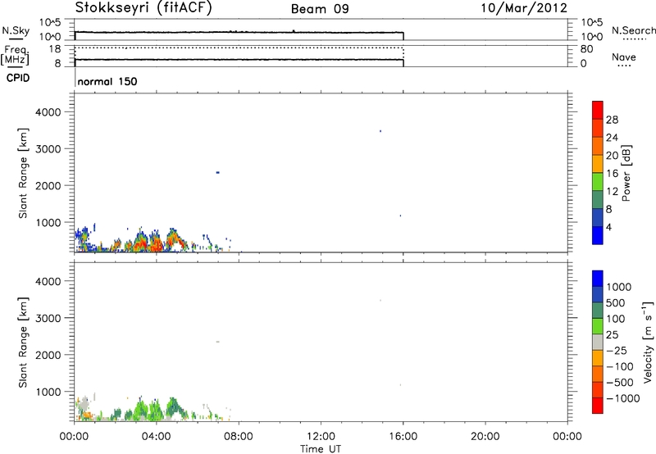Click the red bottom swatch of the Velocity colorbar
The image size is (656, 454).
pos(598,406)
